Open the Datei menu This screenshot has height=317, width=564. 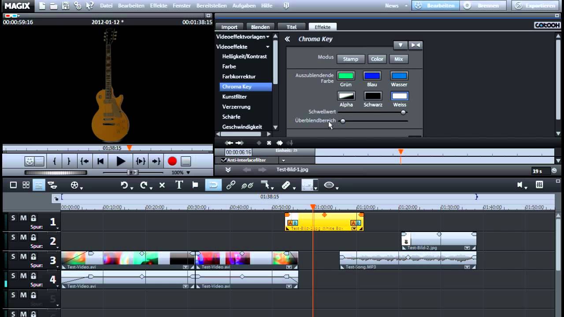(106, 6)
